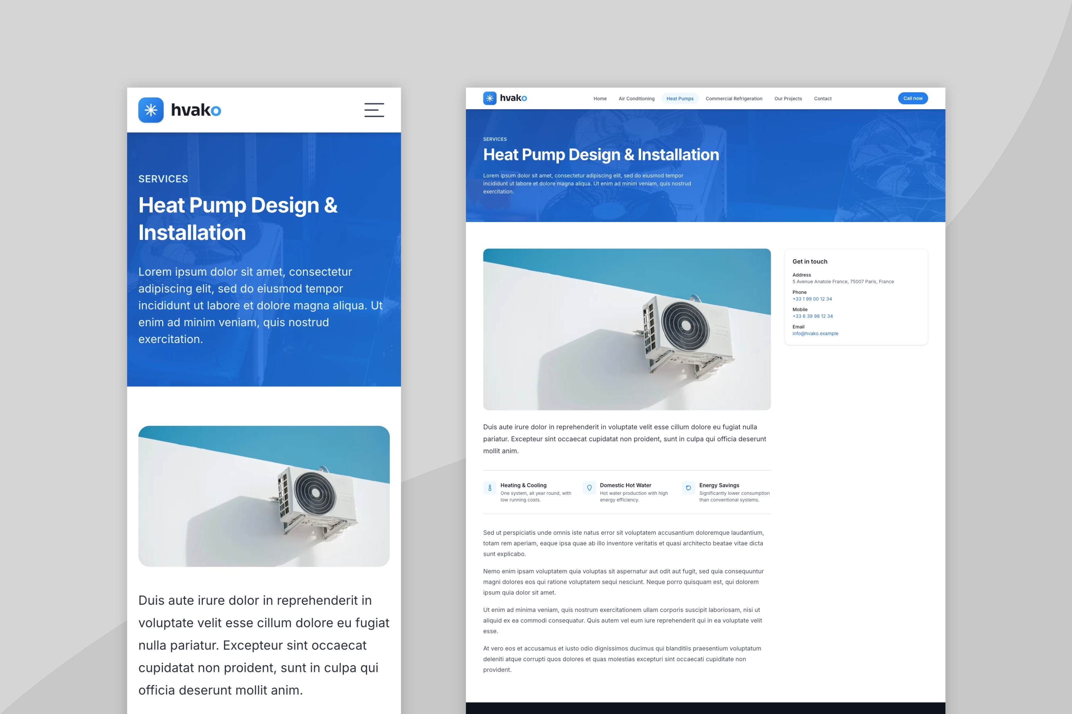1072x714 pixels.
Task: Click the heat pump photo in mobile view
Action: pyautogui.click(x=264, y=496)
